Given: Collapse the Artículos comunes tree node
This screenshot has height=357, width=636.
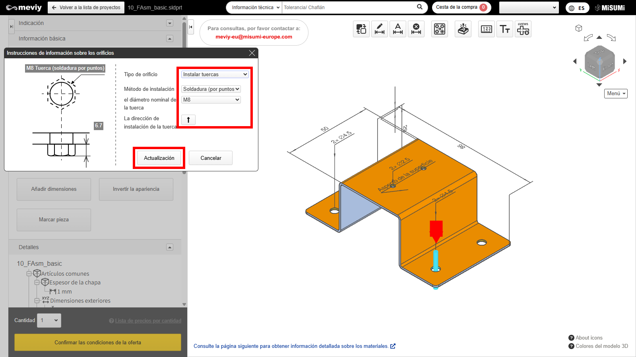Looking at the screenshot, I should tap(29, 274).
